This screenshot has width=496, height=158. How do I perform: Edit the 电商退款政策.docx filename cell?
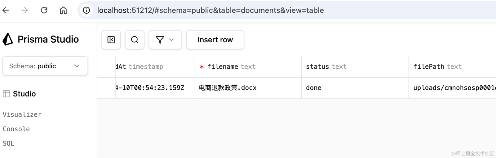248,88
